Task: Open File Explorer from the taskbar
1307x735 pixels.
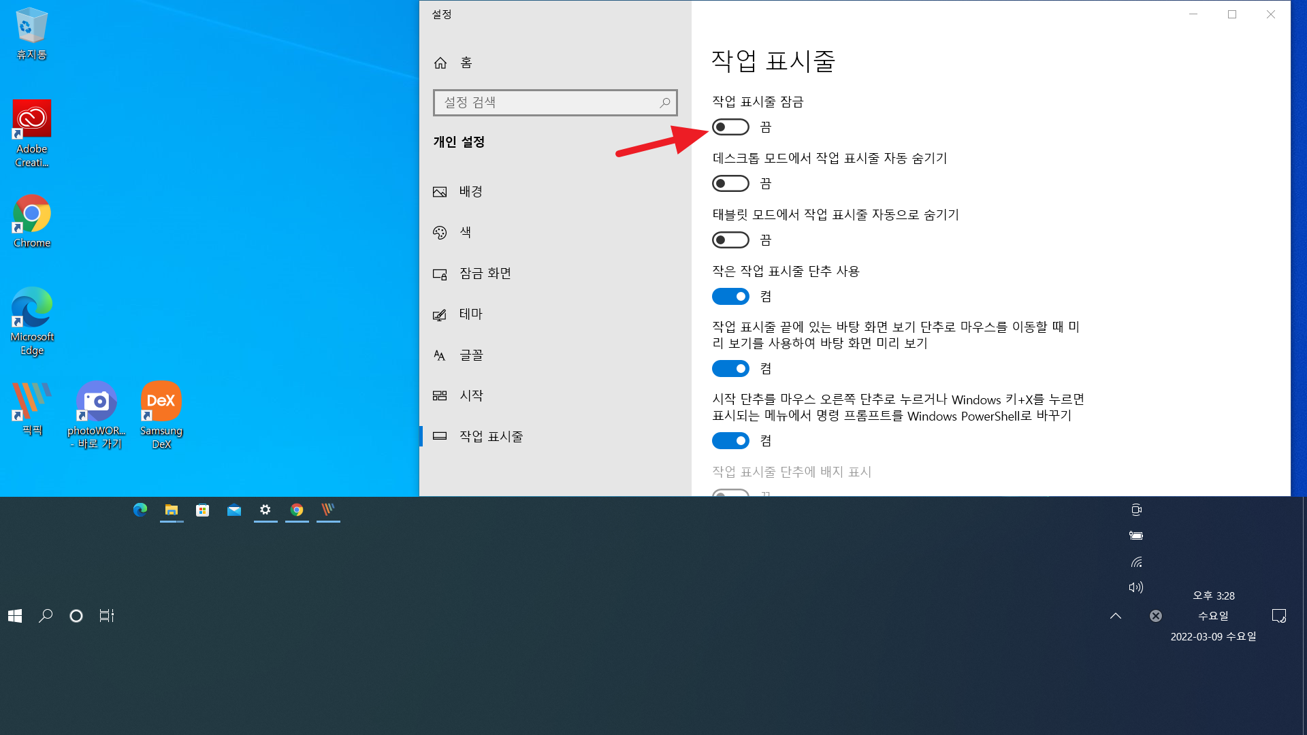Action: click(x=172, y=510)
